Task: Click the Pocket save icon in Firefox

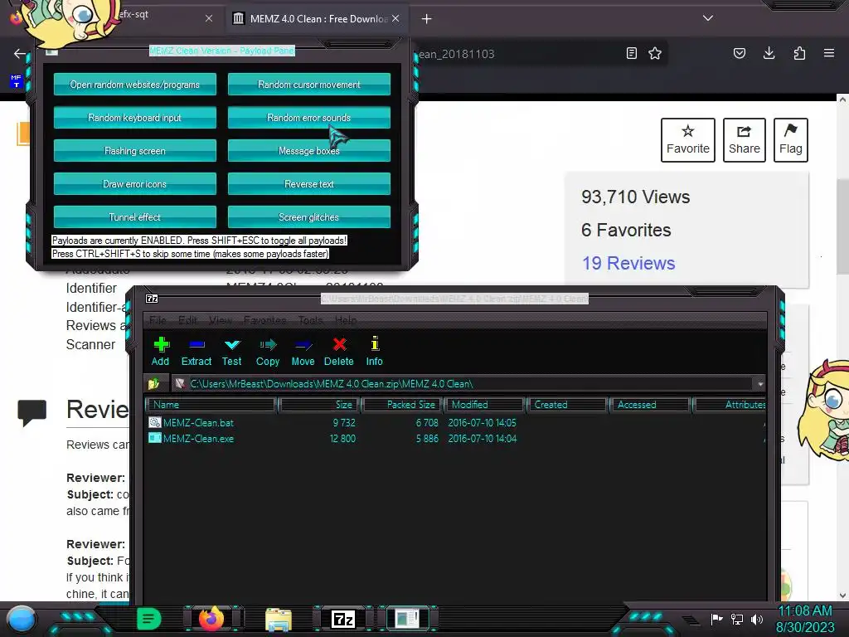Action: [739, 53]
